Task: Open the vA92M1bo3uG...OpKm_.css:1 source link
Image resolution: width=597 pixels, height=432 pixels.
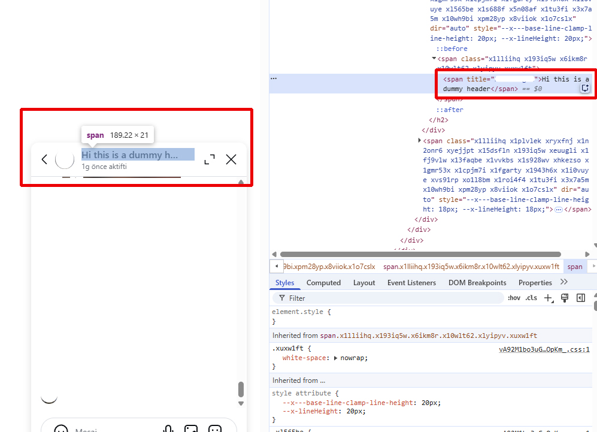Action: (544, 349)
